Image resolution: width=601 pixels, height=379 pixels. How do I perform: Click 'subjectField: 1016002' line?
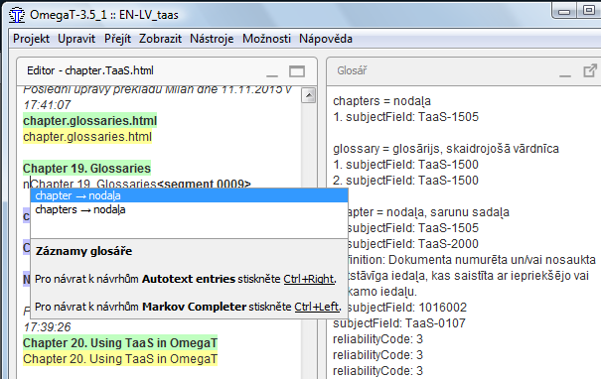click(407, 308)
